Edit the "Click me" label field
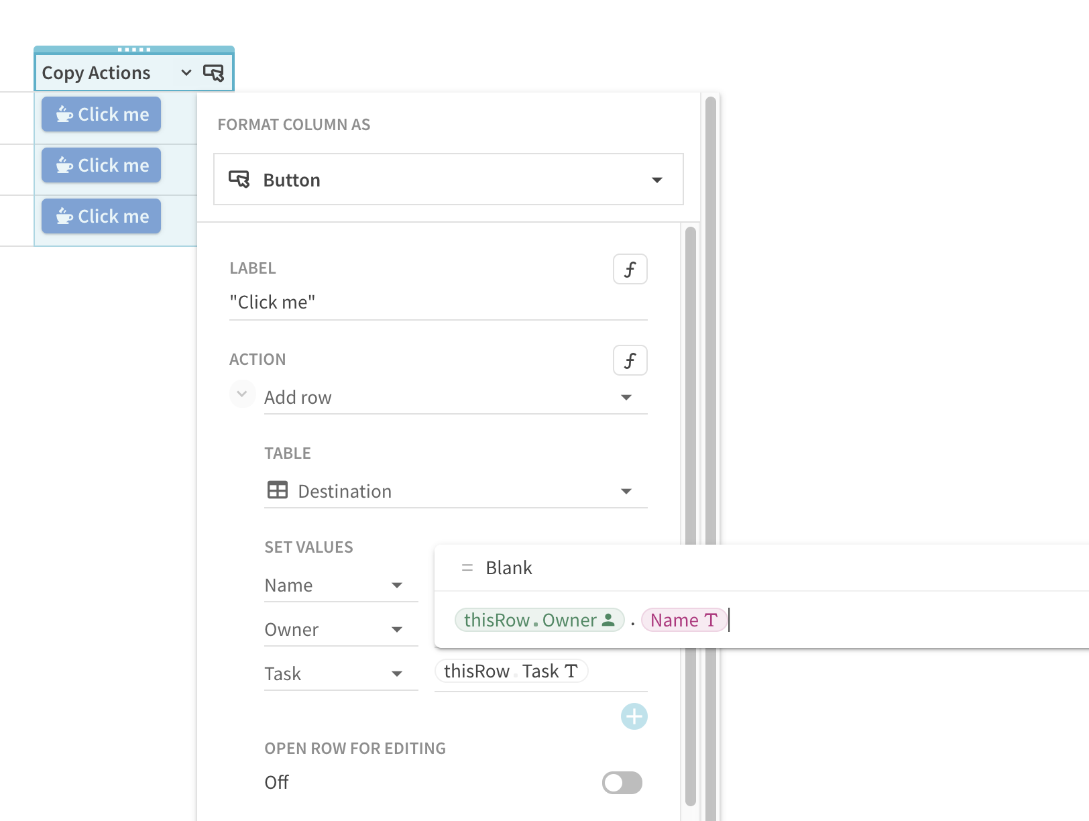1089x821 pixels. (439, 303)
